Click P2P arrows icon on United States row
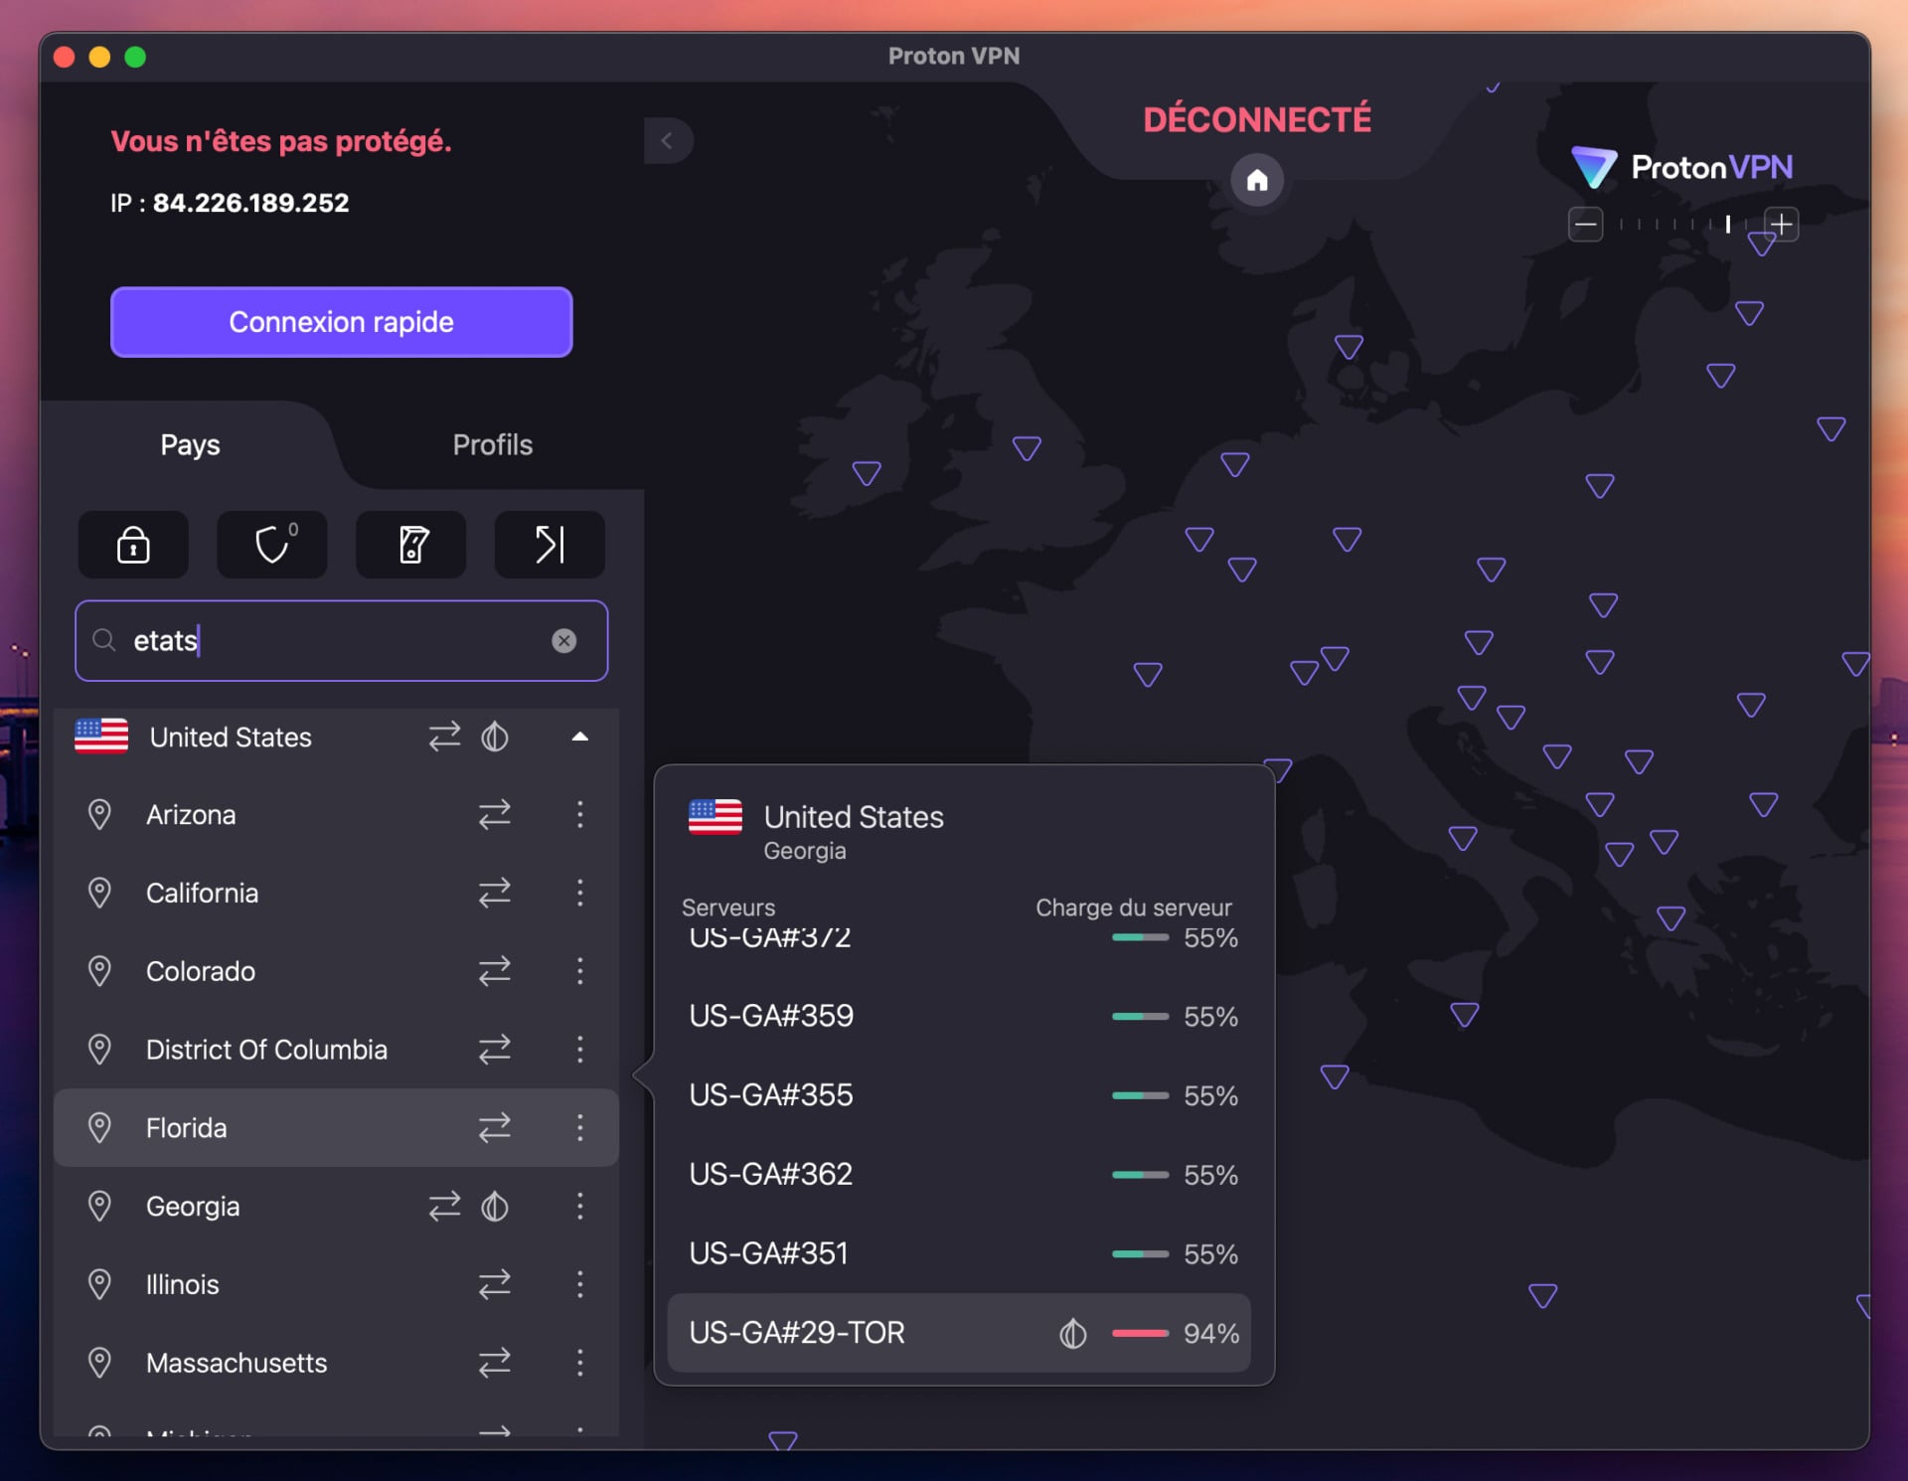The image size is (1908, 1481). coord(444,737)
